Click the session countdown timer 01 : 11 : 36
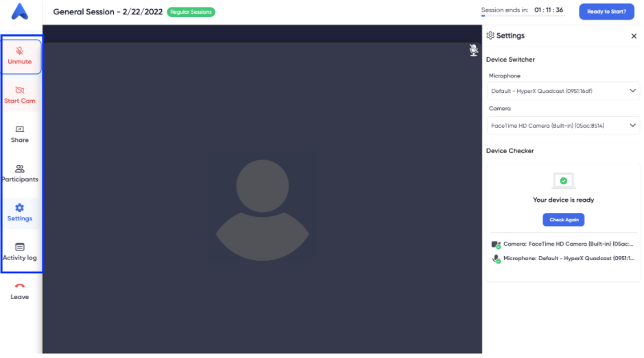Screen dimensions: 644x358 click(x=548, y=10)
